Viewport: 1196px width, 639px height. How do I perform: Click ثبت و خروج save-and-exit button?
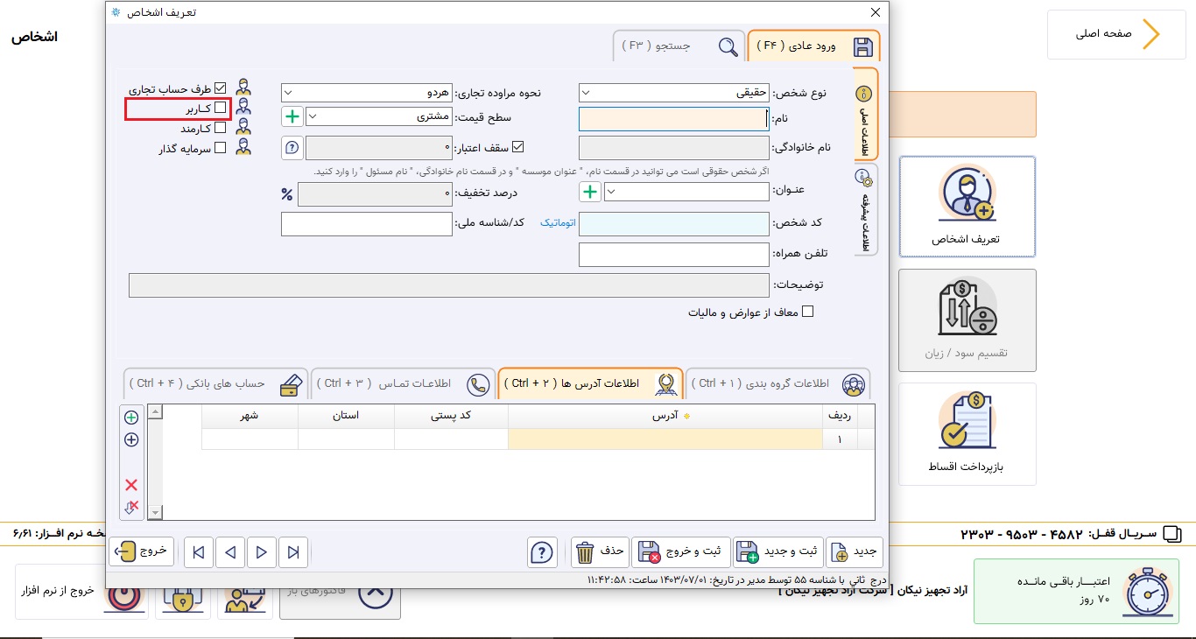tap(681, 552)
